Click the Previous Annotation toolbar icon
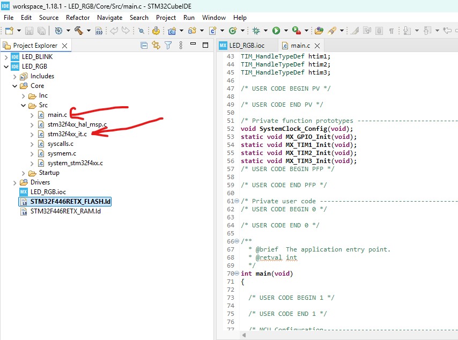Viewport: 458px width, 340px height. [x=427, y=31]
